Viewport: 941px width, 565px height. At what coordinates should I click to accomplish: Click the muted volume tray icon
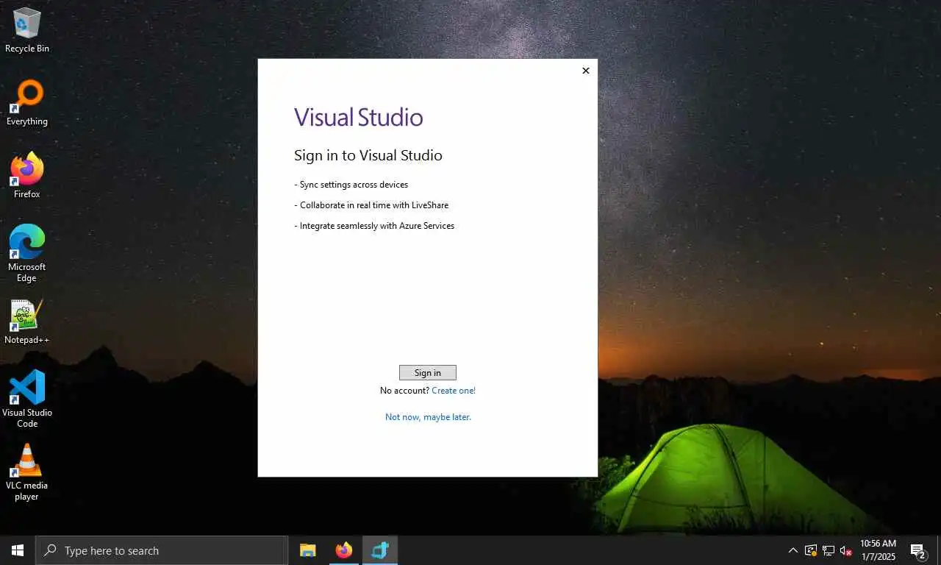(846, 550)
